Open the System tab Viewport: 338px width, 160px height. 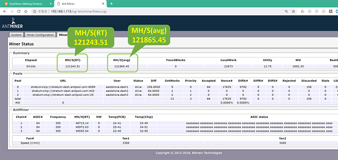(x=16, y=35)
